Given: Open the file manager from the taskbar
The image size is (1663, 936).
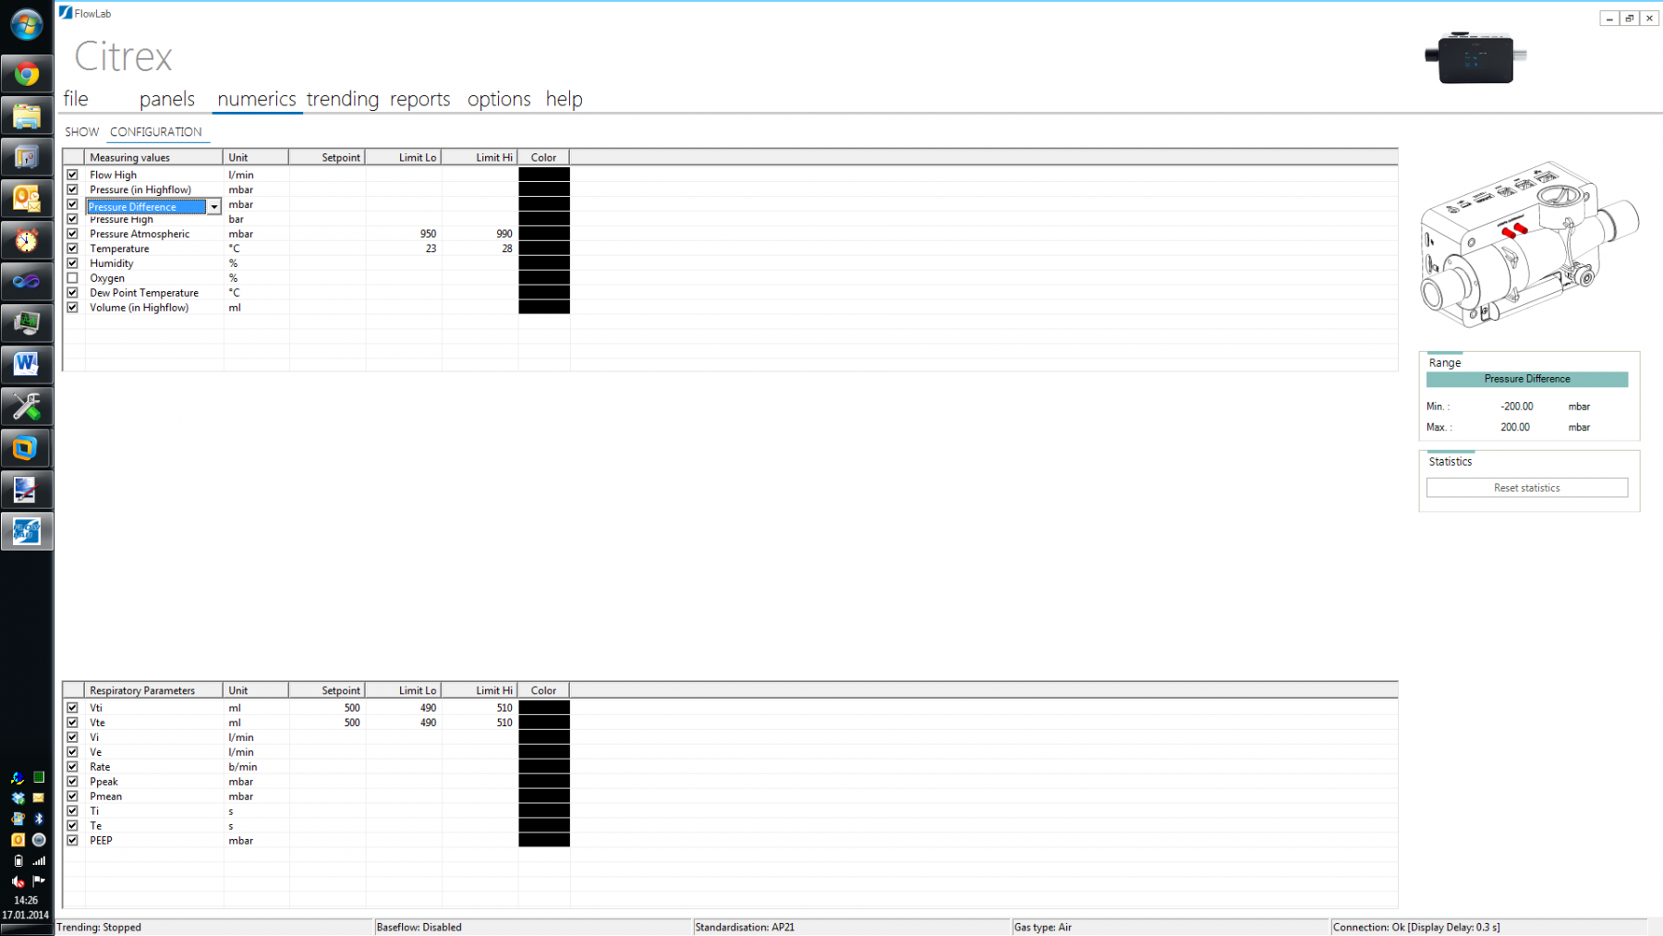Looking at the screenshot, I should pyautogui.click(x=27, y=115).
